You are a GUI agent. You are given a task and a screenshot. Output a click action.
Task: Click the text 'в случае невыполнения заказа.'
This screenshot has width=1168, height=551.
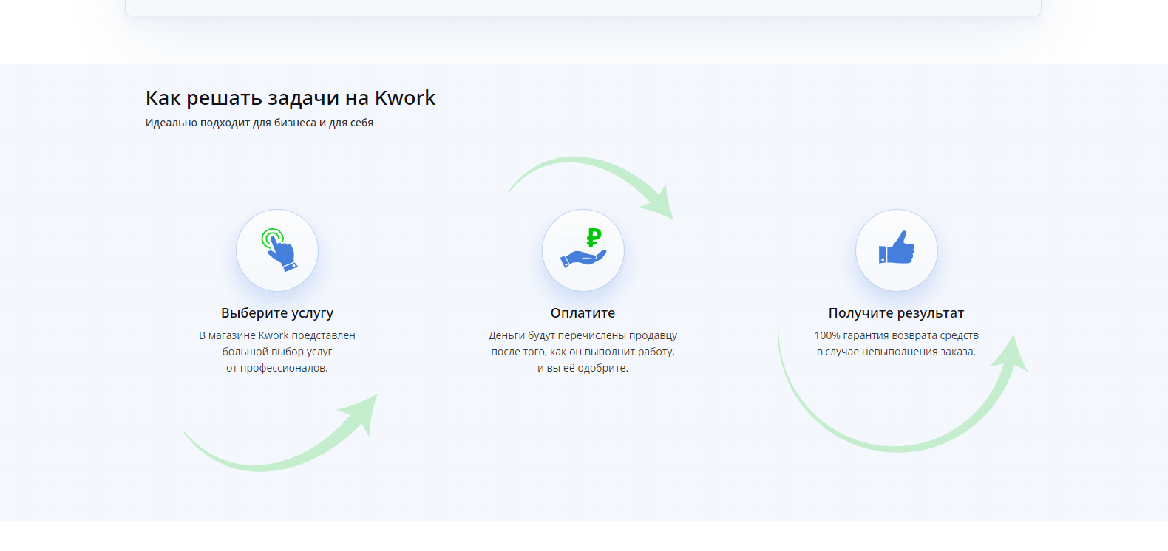(897, 352)
